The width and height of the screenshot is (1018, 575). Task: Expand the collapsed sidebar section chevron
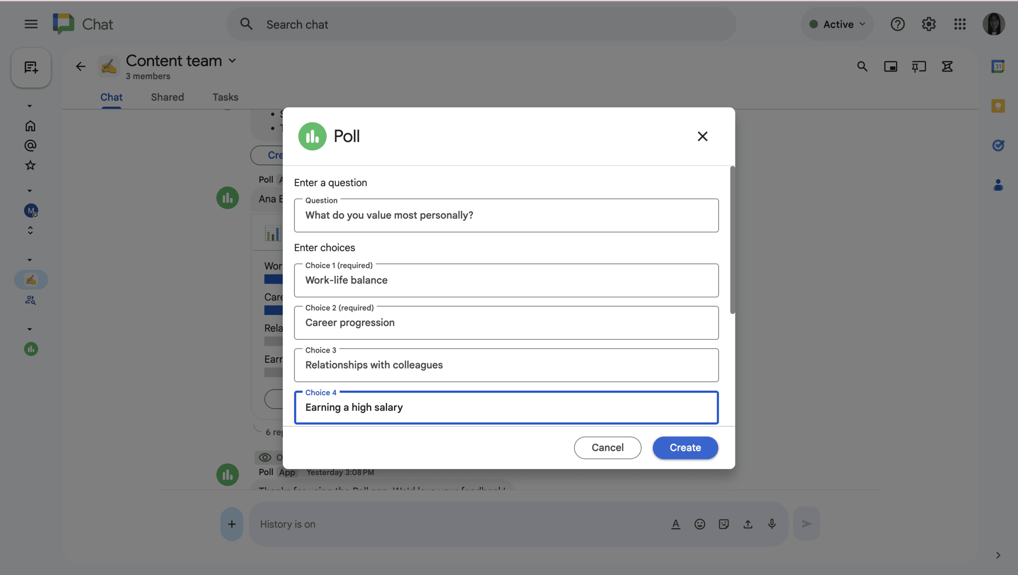(x=30, y=106)
